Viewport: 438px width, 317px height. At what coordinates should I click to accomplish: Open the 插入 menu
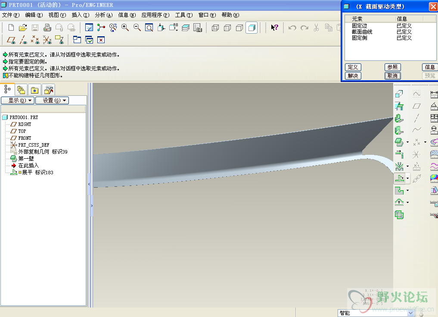(x=81, y=15)
